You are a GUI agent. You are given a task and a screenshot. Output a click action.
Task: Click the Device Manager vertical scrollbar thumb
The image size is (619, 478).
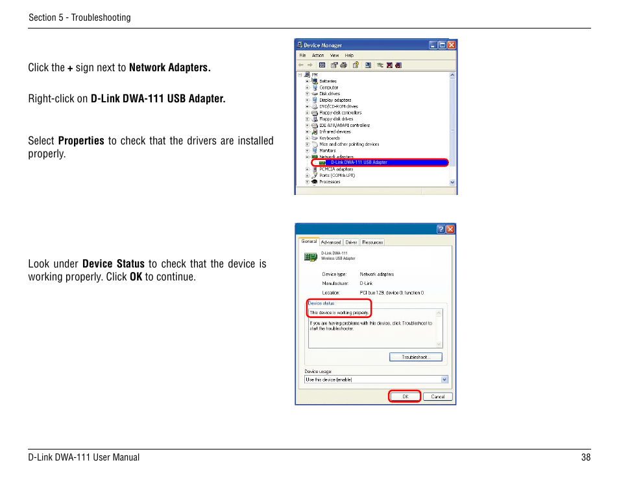(452, 122)
